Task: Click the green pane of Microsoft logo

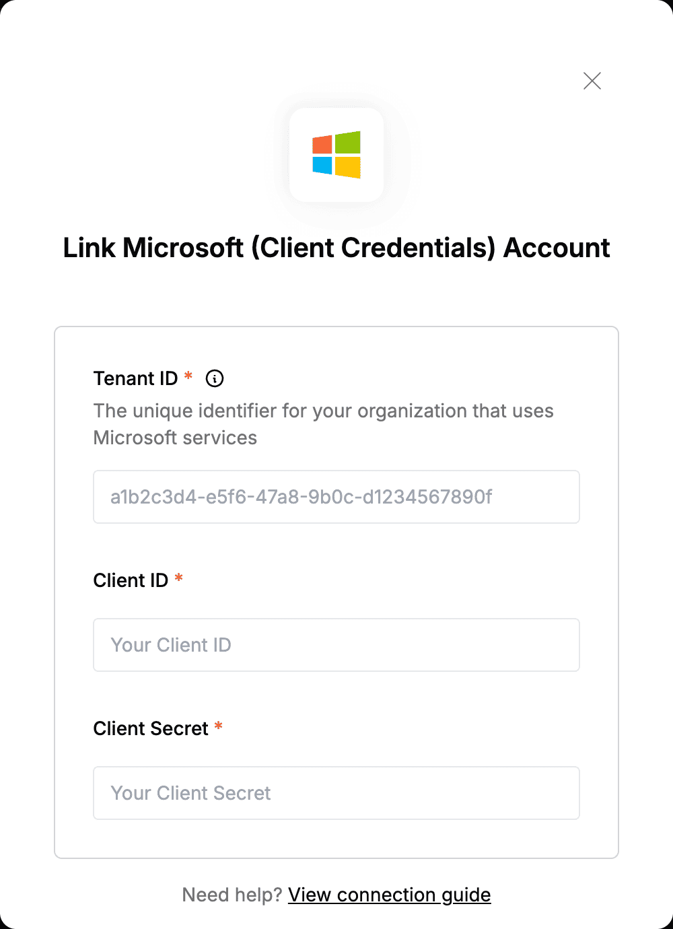Action: point(348,142)
